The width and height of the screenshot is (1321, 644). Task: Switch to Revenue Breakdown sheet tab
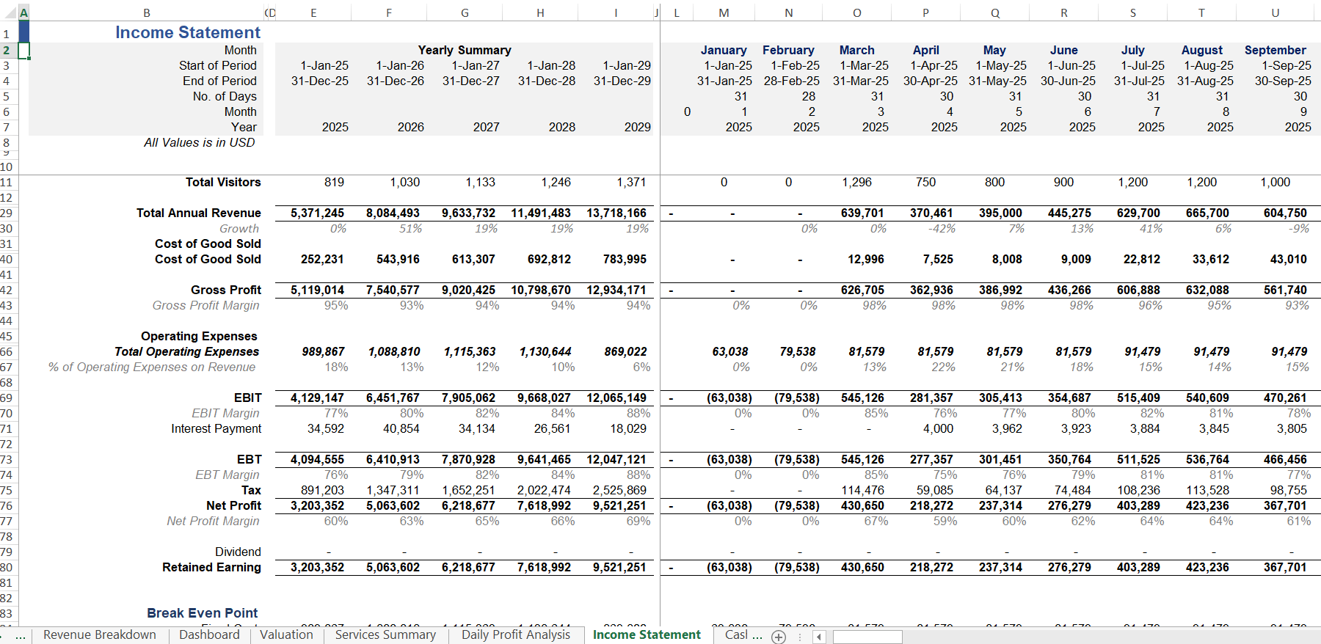(100, 634)
